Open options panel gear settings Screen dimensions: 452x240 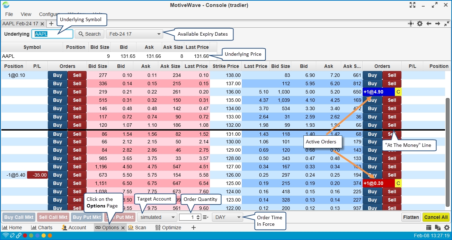pos(420,24)
